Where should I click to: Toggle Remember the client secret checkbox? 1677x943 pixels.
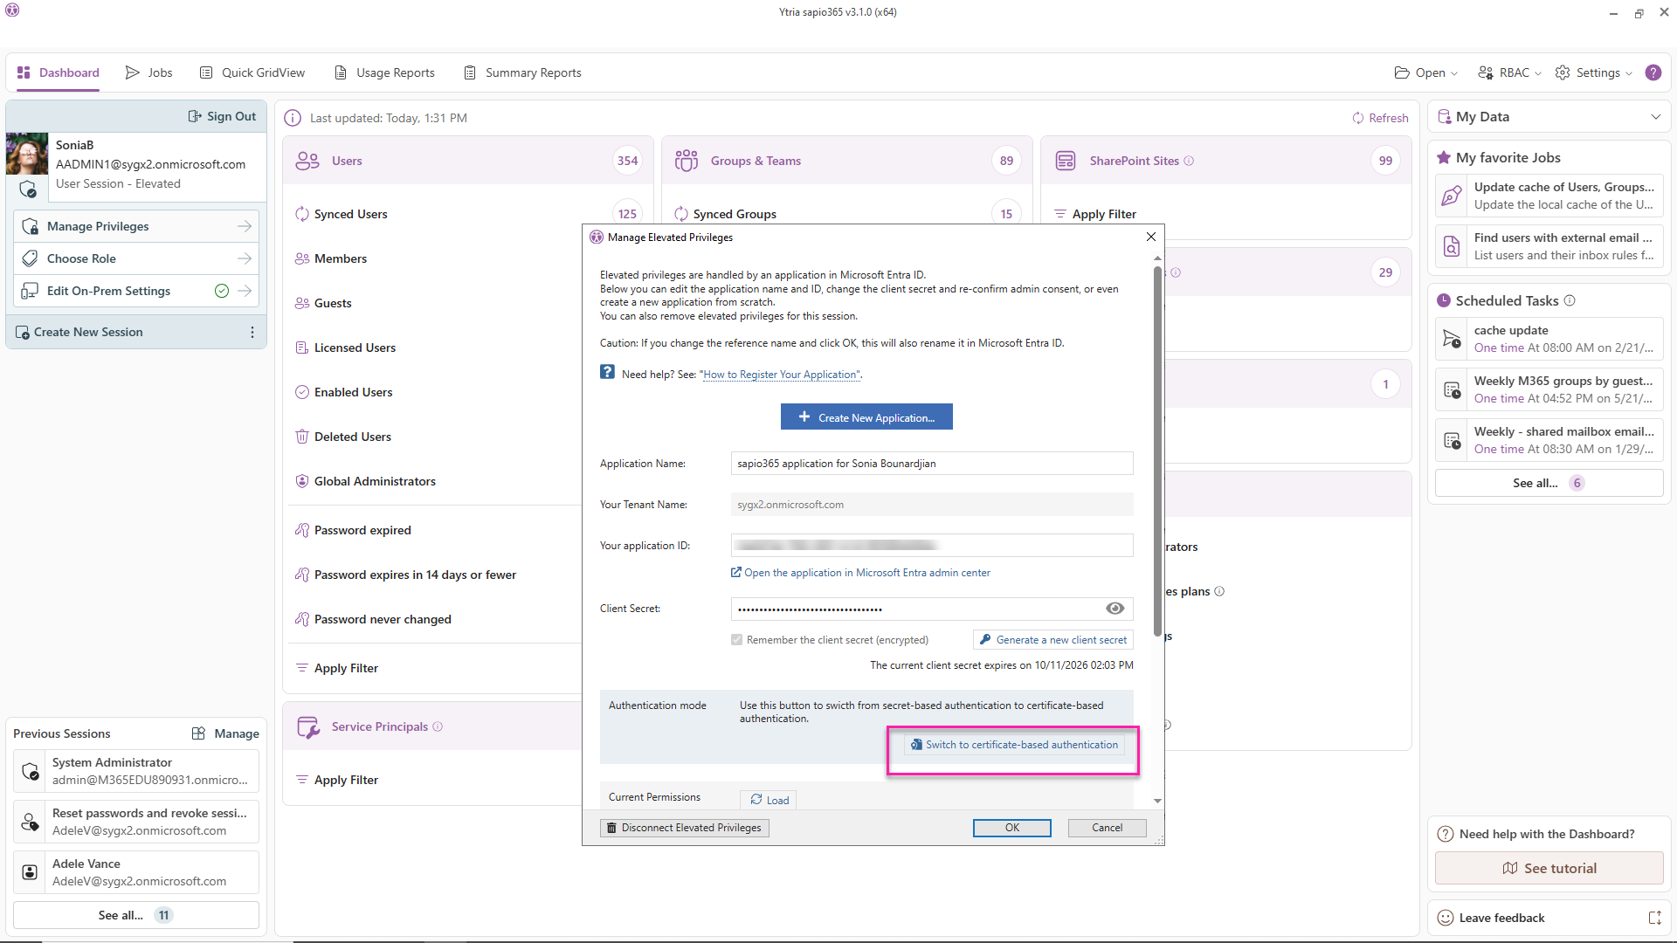737,640
